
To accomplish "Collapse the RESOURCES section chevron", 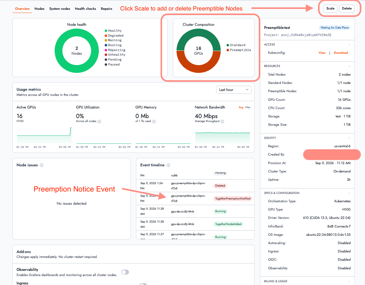I will click(x=349, y=66).
